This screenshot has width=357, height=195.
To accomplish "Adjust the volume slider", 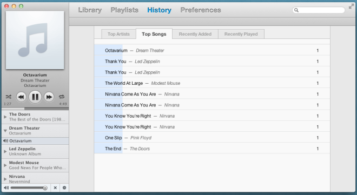I will (x=29, y=188).
